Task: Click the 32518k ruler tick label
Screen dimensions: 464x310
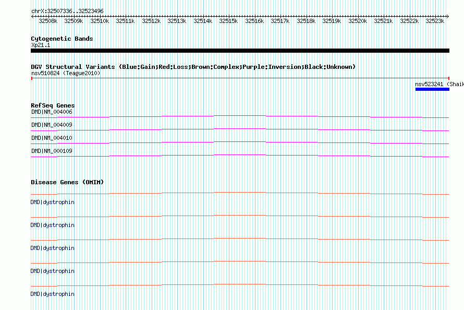Action: click(x=306, y=21)
